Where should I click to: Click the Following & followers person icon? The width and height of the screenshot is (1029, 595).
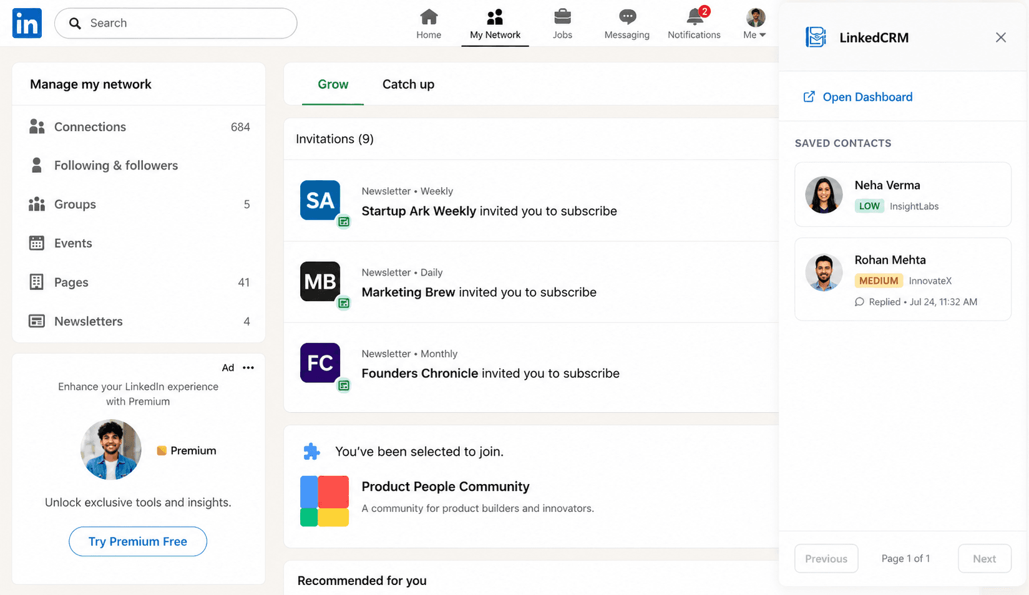[37, 165]
